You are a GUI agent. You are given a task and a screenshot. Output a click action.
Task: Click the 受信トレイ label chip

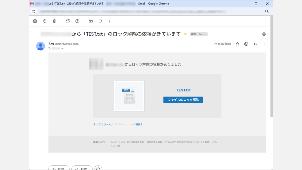point(197,34)
